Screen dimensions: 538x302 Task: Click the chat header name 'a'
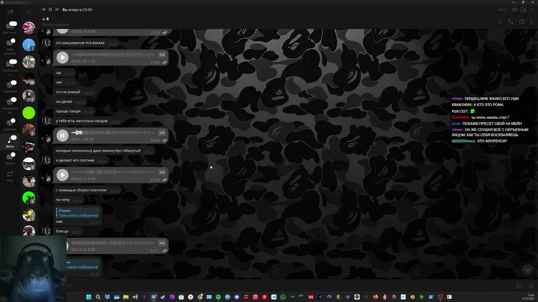coord(43,19)
